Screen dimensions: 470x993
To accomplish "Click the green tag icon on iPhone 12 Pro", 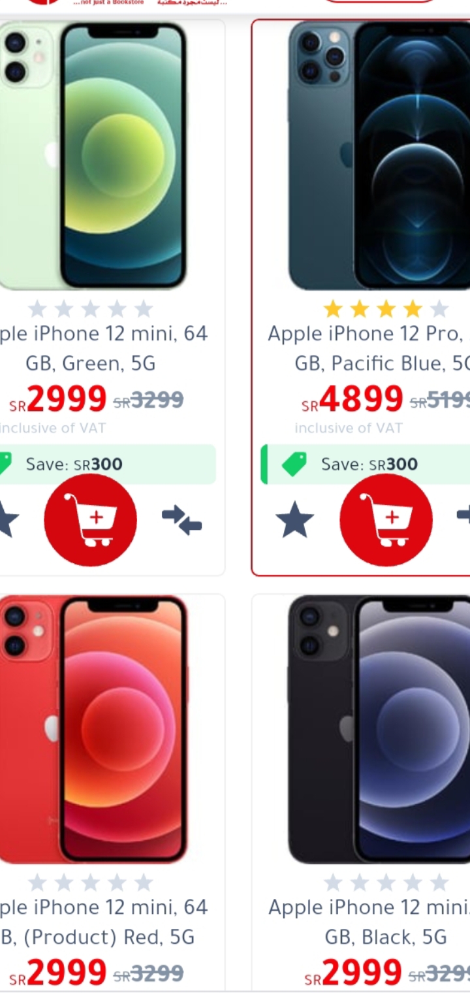I will [x=294, y=464].
